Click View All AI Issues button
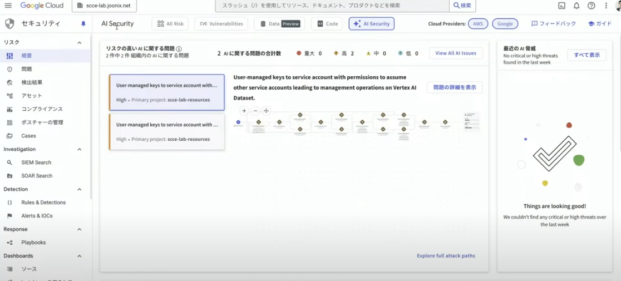The height and width of the screenshot is (281, 621). tap(456, 53)
